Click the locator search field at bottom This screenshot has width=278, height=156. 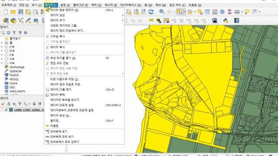41,155
